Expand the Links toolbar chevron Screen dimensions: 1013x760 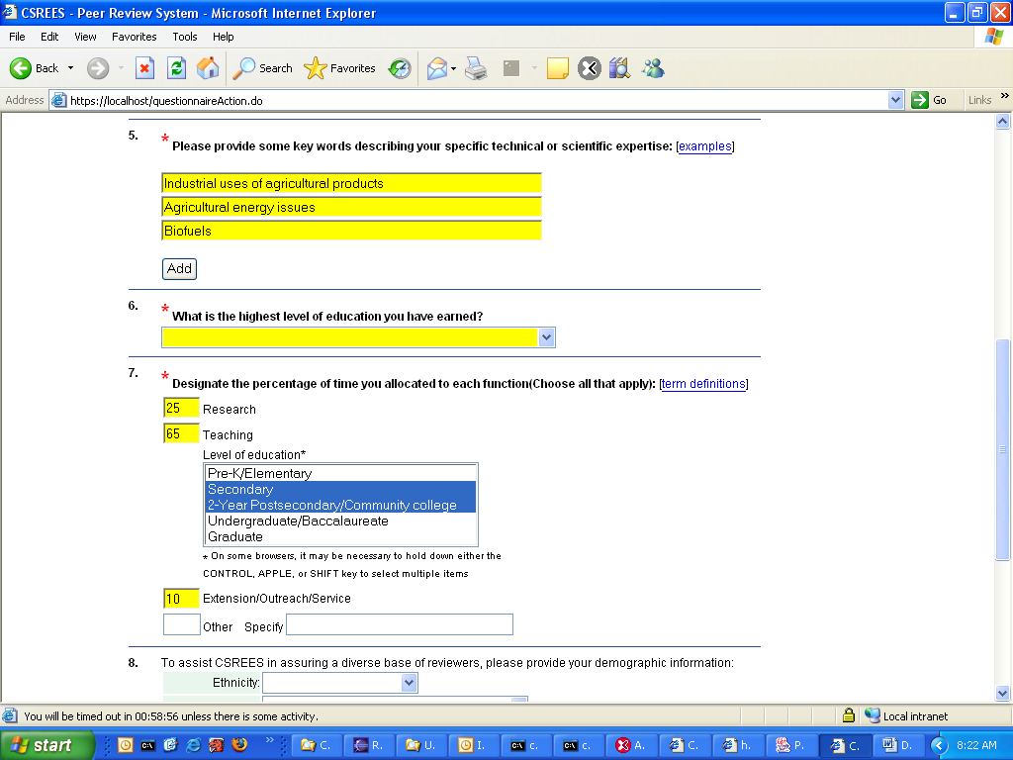click(1005, 96)
